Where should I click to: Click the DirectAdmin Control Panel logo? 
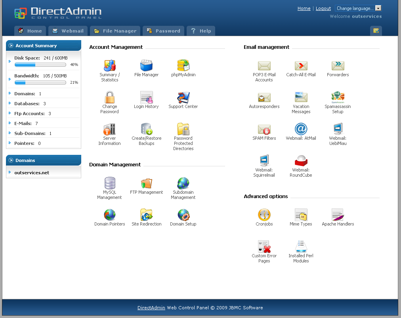click(58, 13)
